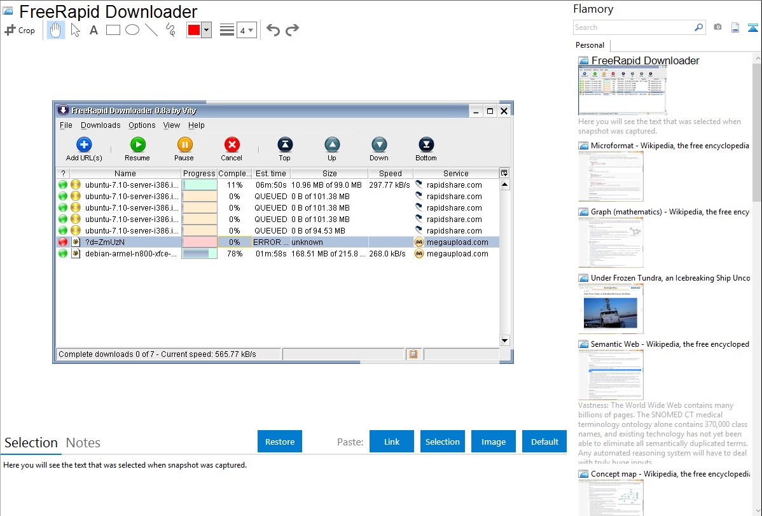This screenshot has height=516, width=762.
Task: Click megaupload icon in the ?d=ZmUzN row
Action: pyautogui.click(x=419, y=242)
